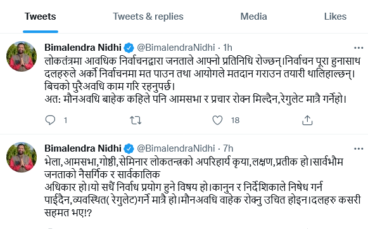This screenshot has width=368, height=229.
Task: Click verified badge on second tweet
Action: tap(129, 149)
